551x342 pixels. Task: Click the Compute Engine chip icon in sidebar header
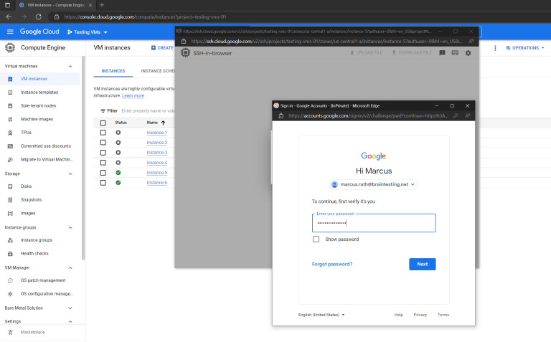(x=10, y=47)
